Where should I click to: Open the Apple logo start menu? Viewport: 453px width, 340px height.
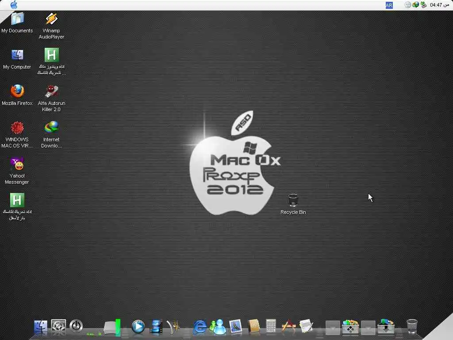14,4
